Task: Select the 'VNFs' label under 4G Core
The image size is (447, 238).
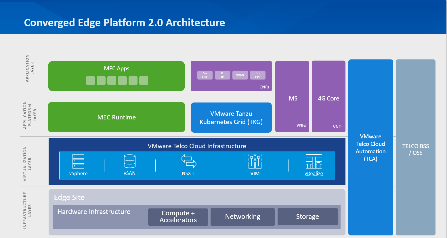Action: point(337,127)
